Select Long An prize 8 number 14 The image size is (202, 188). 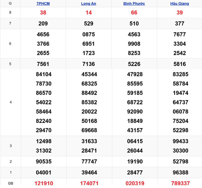[x=89, y=12]
